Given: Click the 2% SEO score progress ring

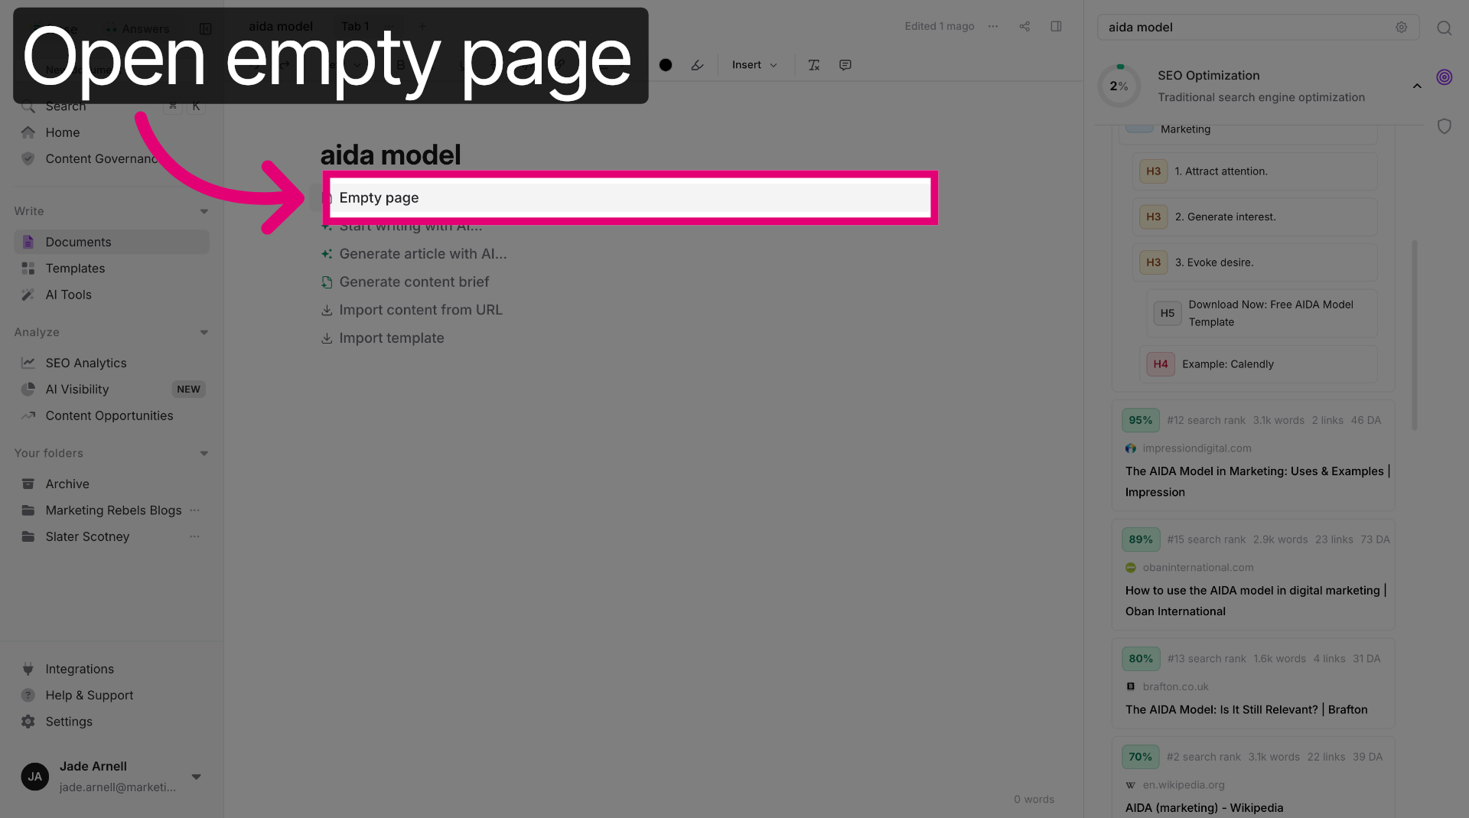Looking at the screenshot, I should [1119, 86].
